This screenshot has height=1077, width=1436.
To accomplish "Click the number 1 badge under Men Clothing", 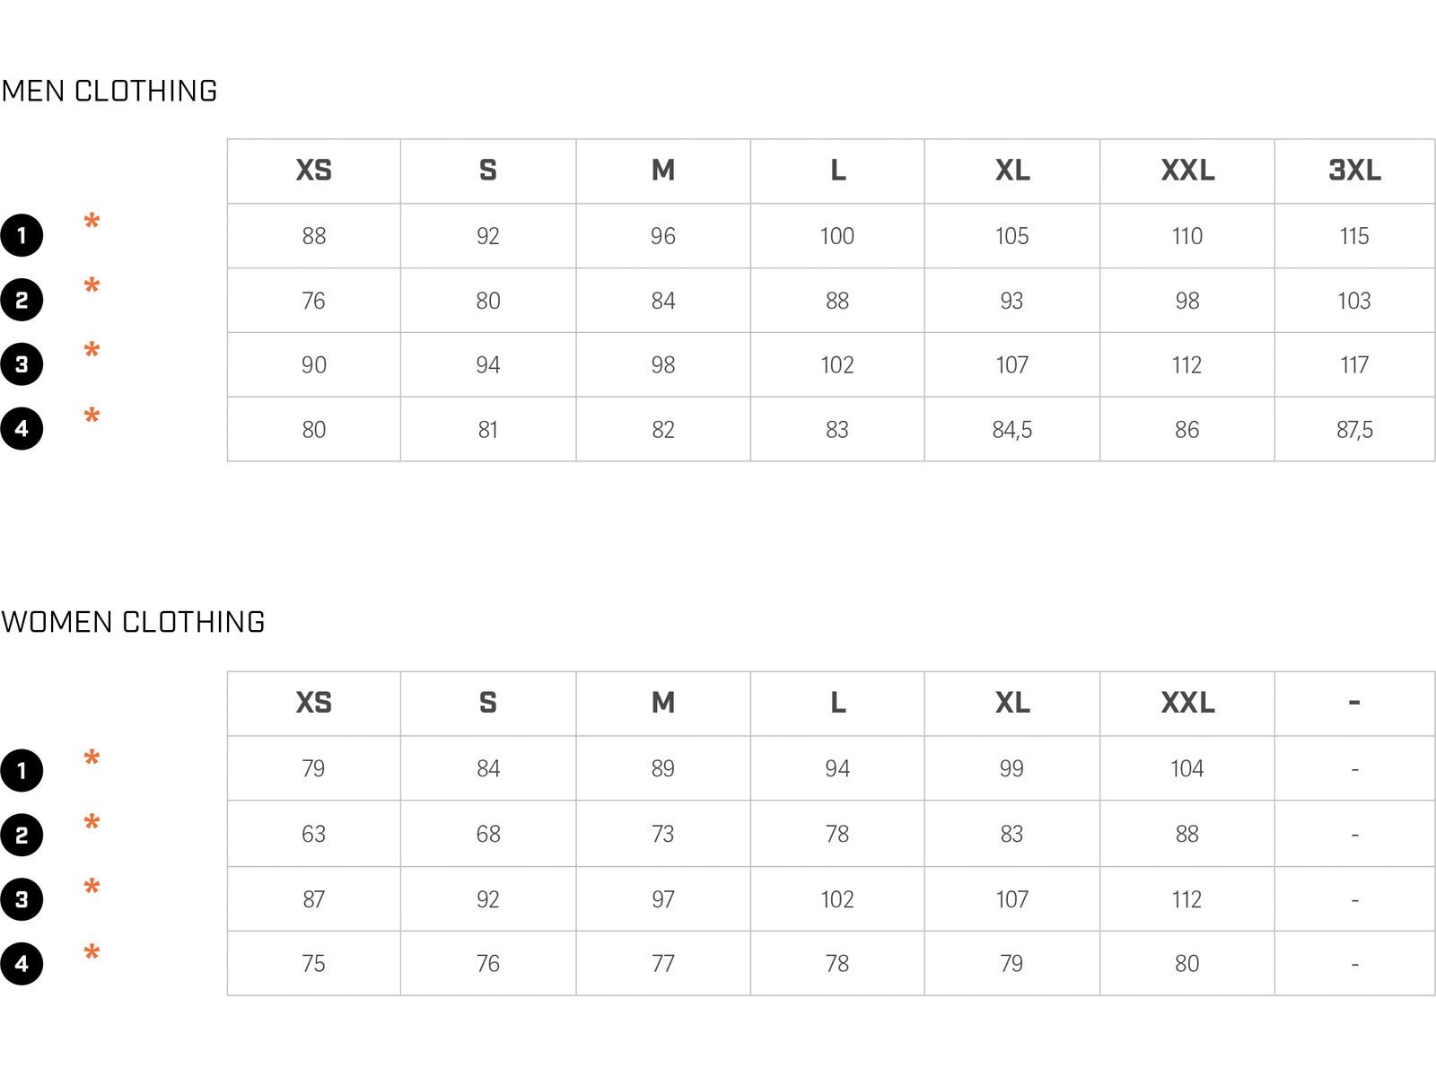I will (x=22, y=236).
